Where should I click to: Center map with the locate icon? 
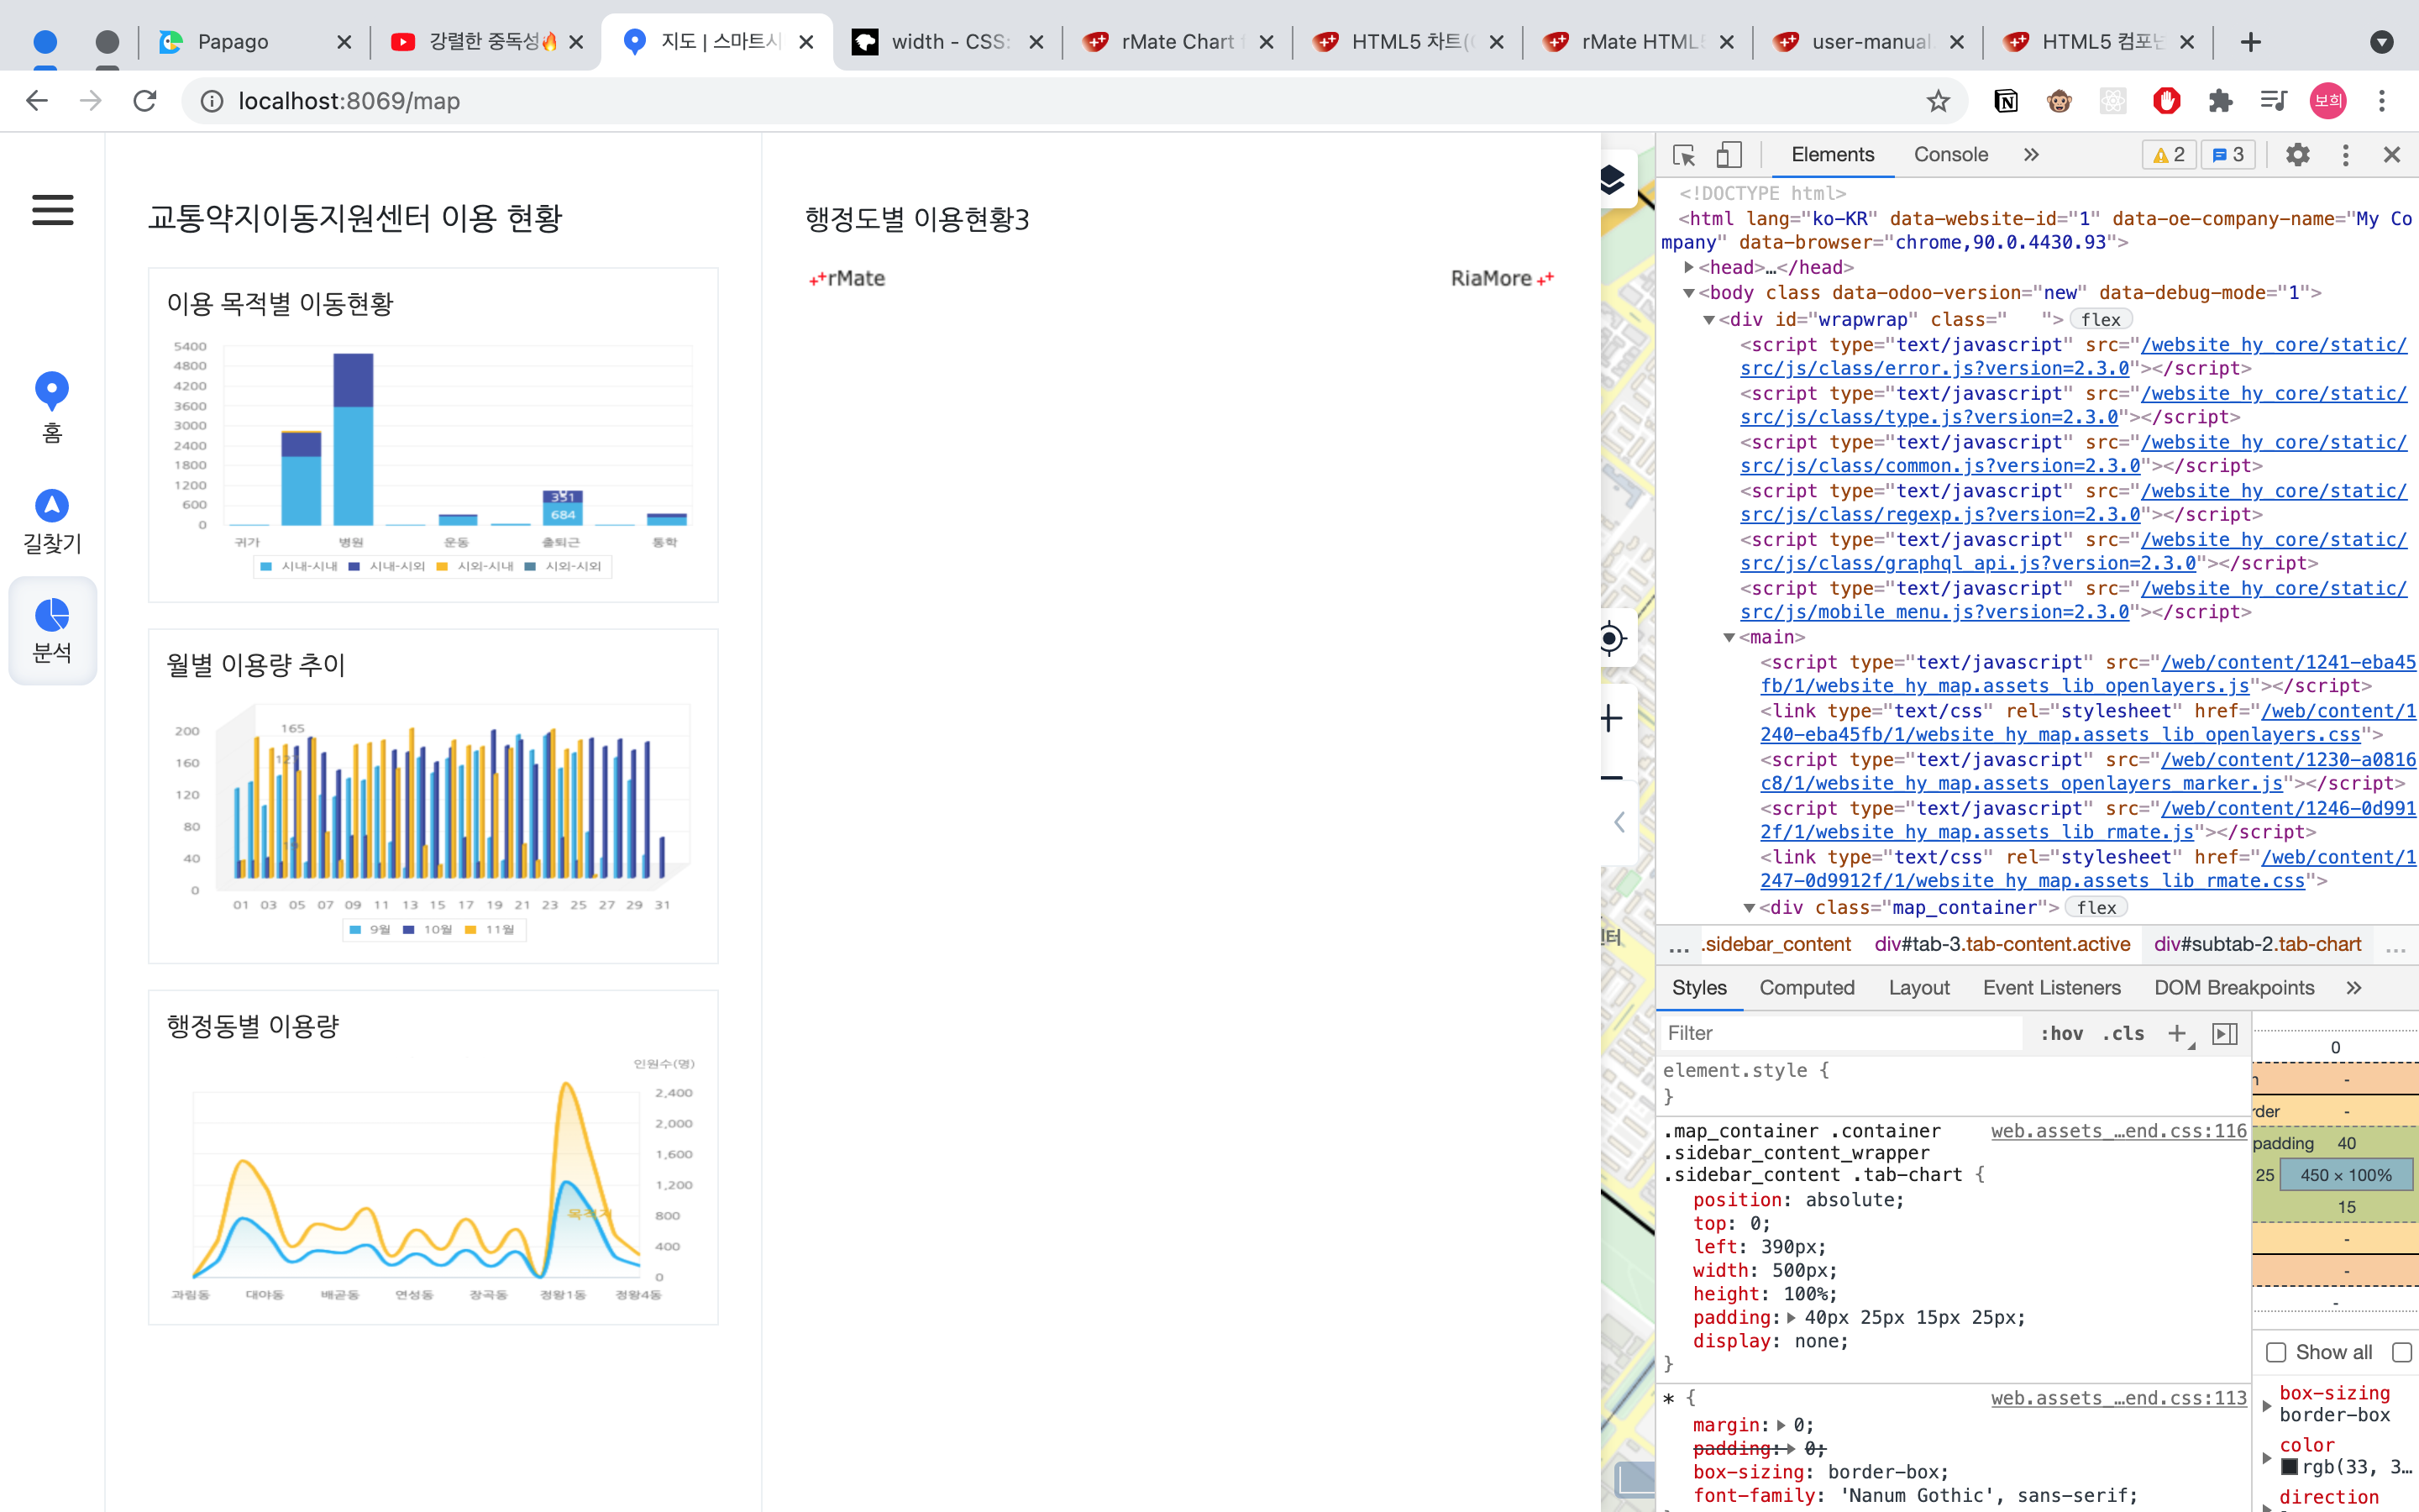1611,638
